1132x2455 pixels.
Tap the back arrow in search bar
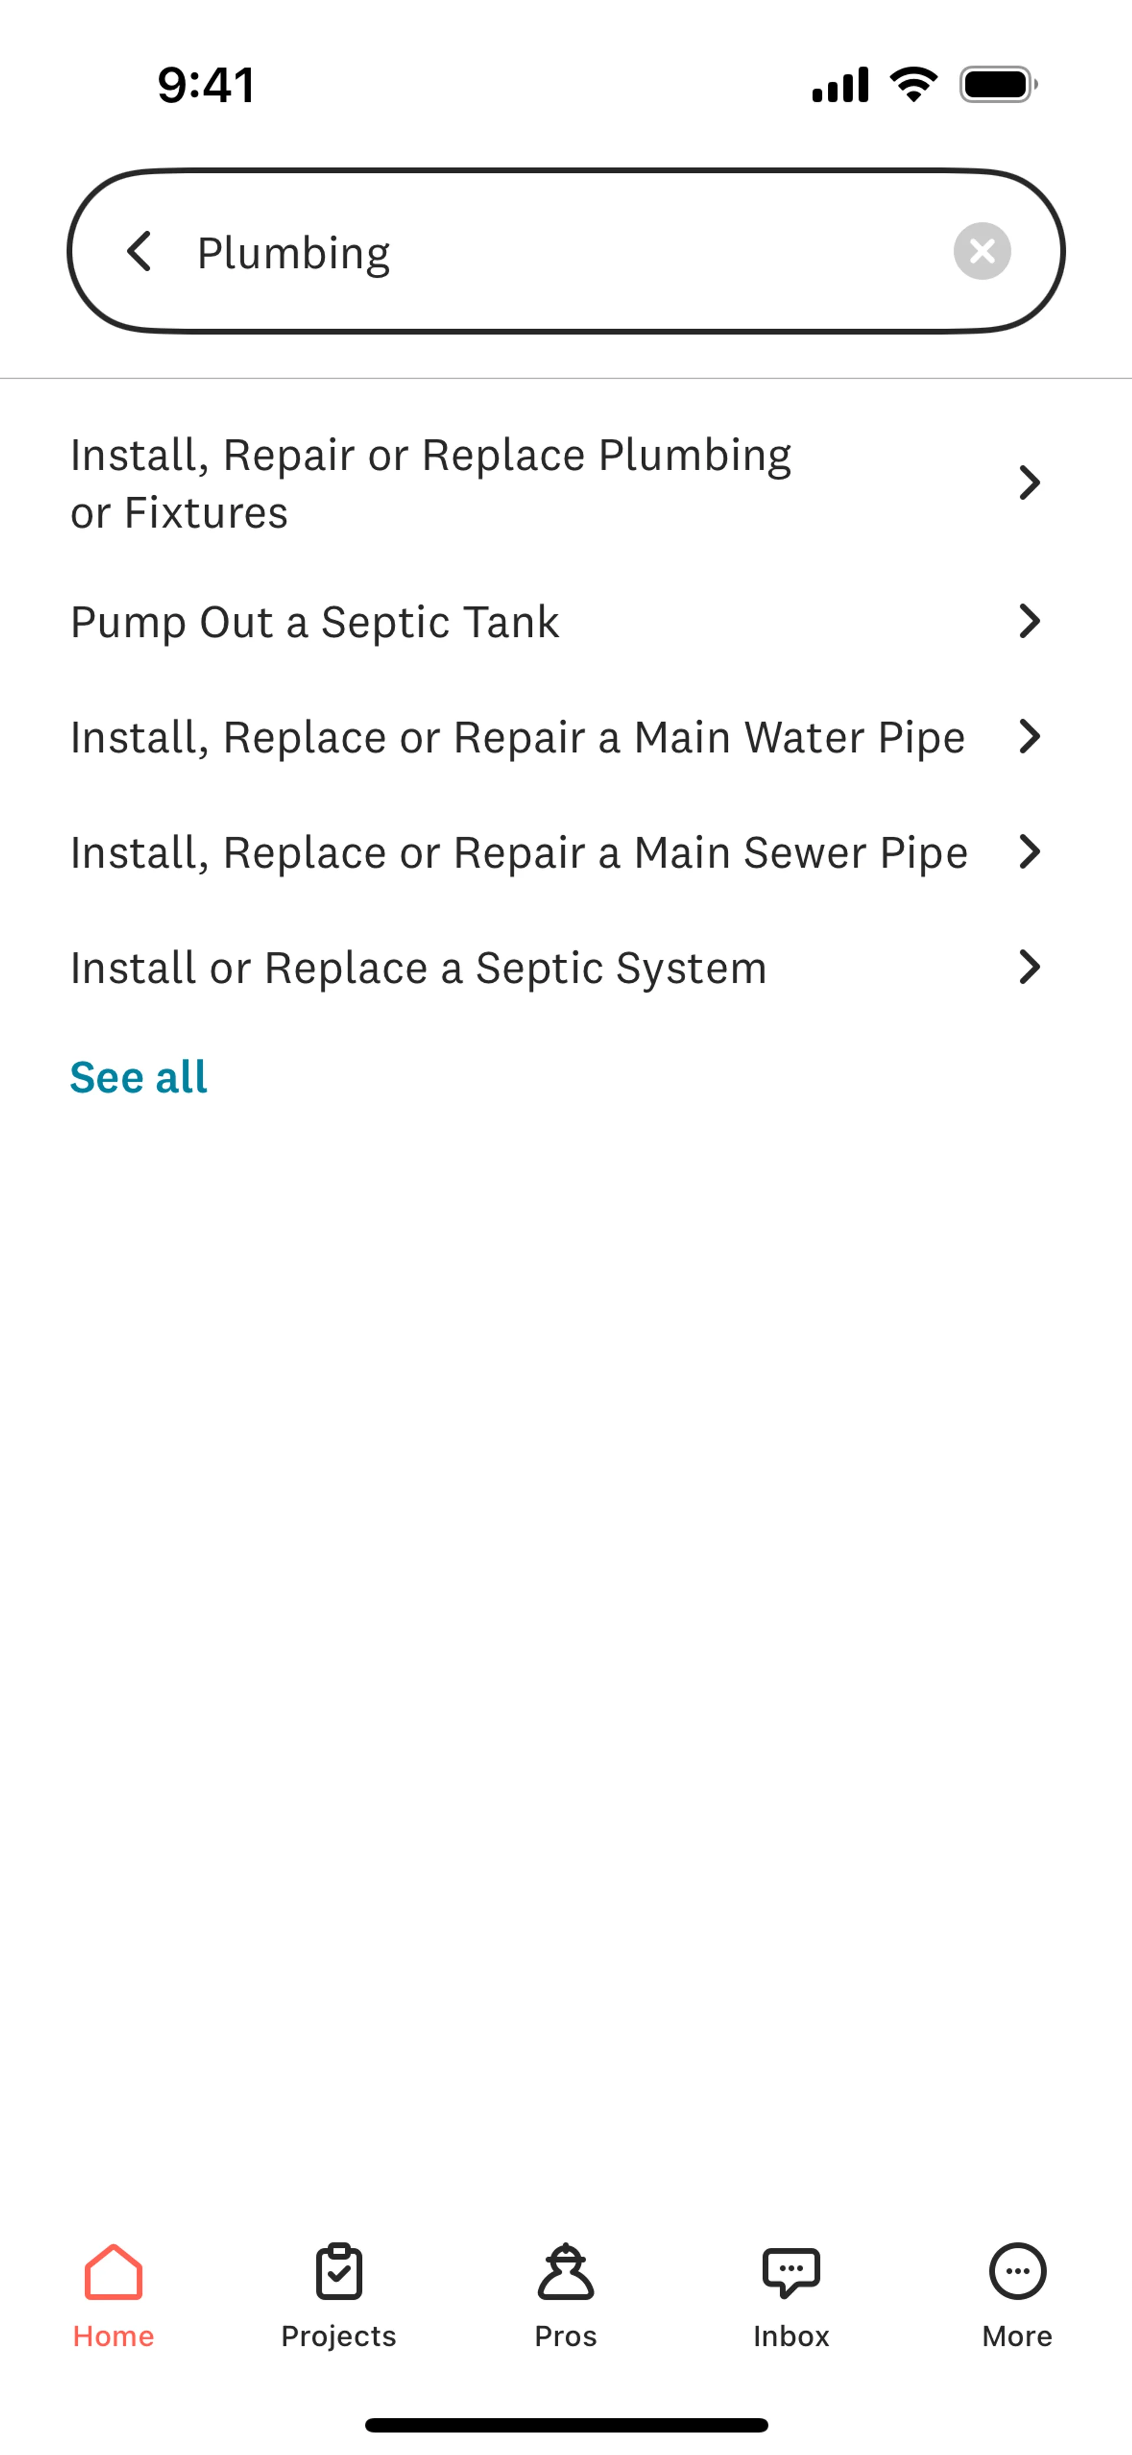coord(140,252)
